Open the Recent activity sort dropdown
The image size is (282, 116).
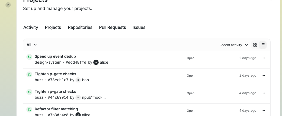pyautogui.click(x=234, y=45)
